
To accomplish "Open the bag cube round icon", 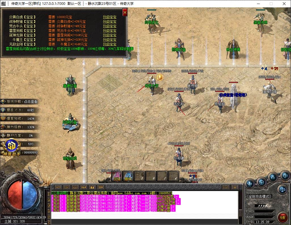I will pyautogui.click(x=262, y=183).
